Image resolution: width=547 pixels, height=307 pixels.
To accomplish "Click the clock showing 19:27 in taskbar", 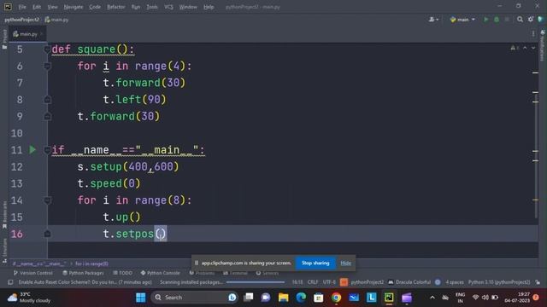I will point(517,298).
